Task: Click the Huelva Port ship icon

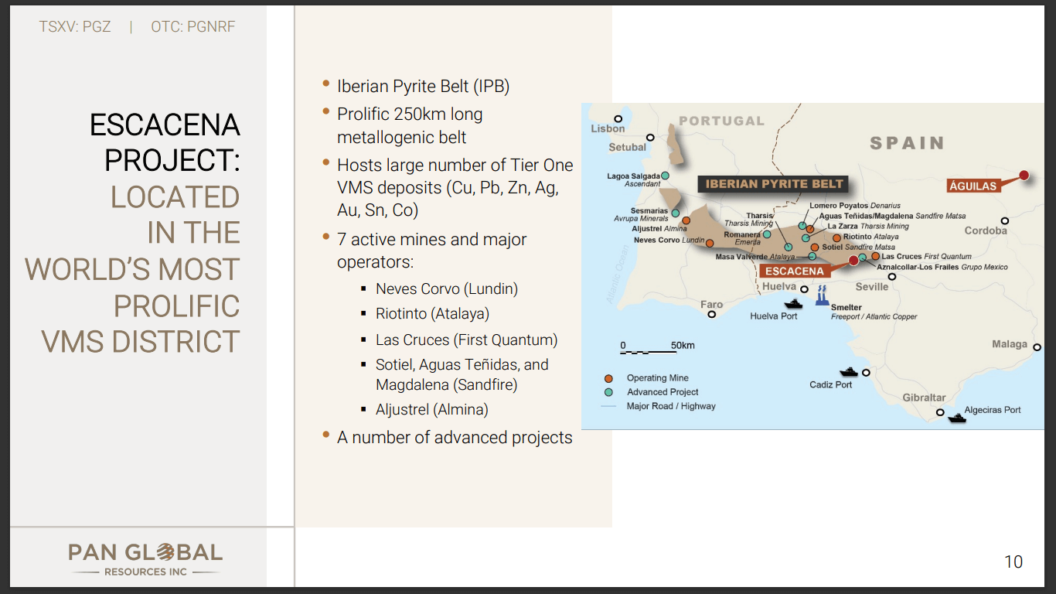Action: point(792,304)
